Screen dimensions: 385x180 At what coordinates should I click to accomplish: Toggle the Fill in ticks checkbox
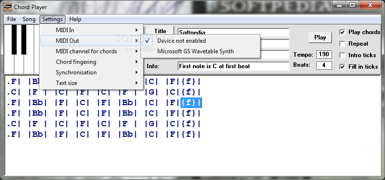pyautogui.click(x=342, y=67)
